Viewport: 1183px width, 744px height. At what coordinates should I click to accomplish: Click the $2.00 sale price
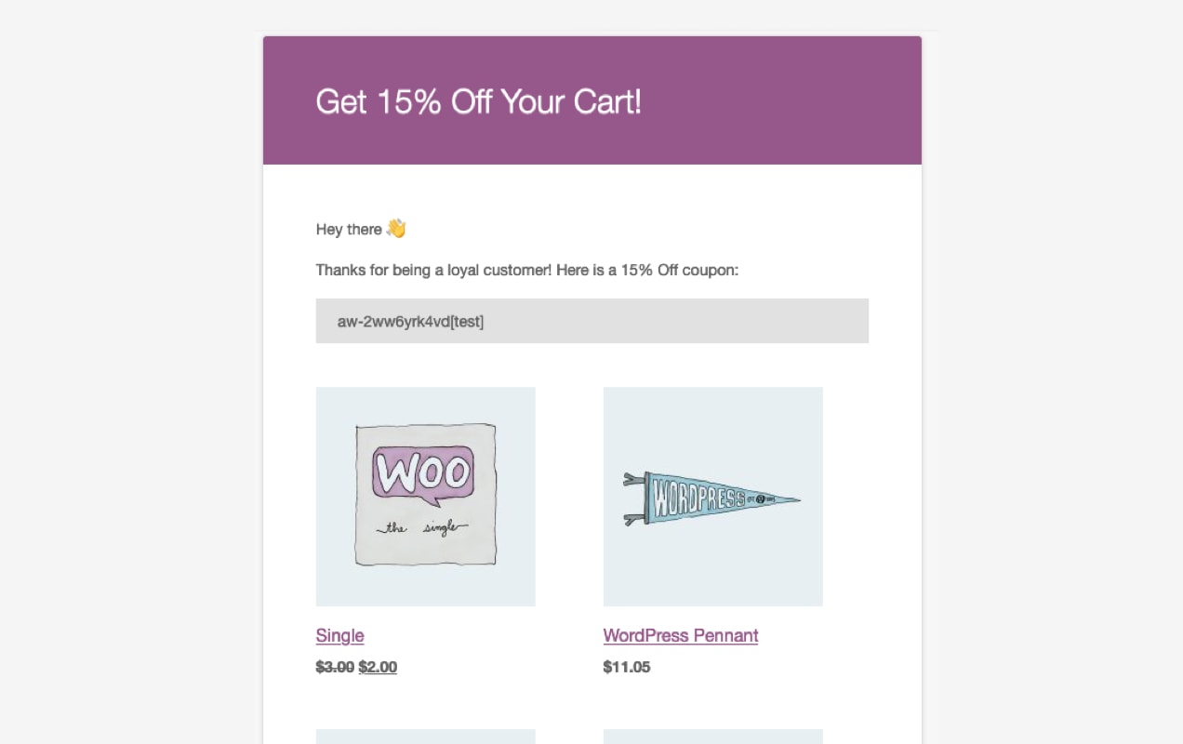tap(378, 667)
